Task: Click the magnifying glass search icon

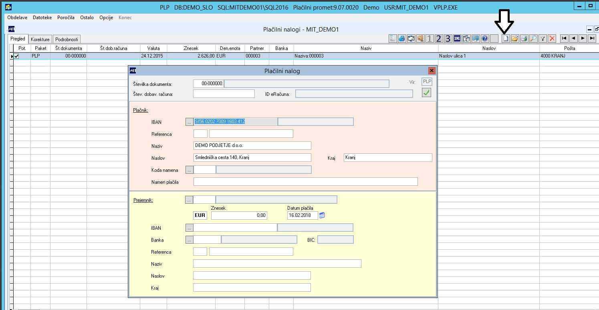Action: pyautogui.click(x=533, y=38)
